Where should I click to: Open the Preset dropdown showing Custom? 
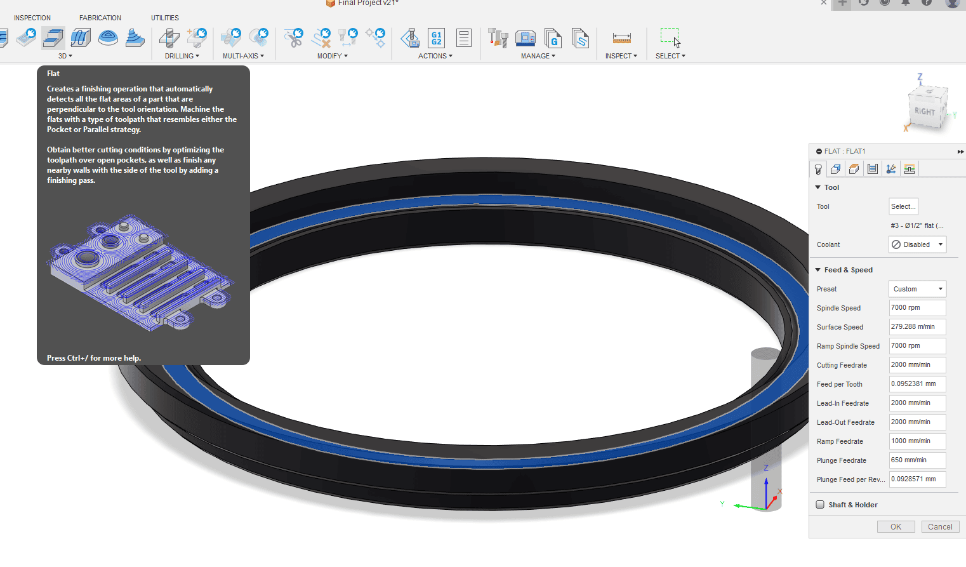(917, 289)
